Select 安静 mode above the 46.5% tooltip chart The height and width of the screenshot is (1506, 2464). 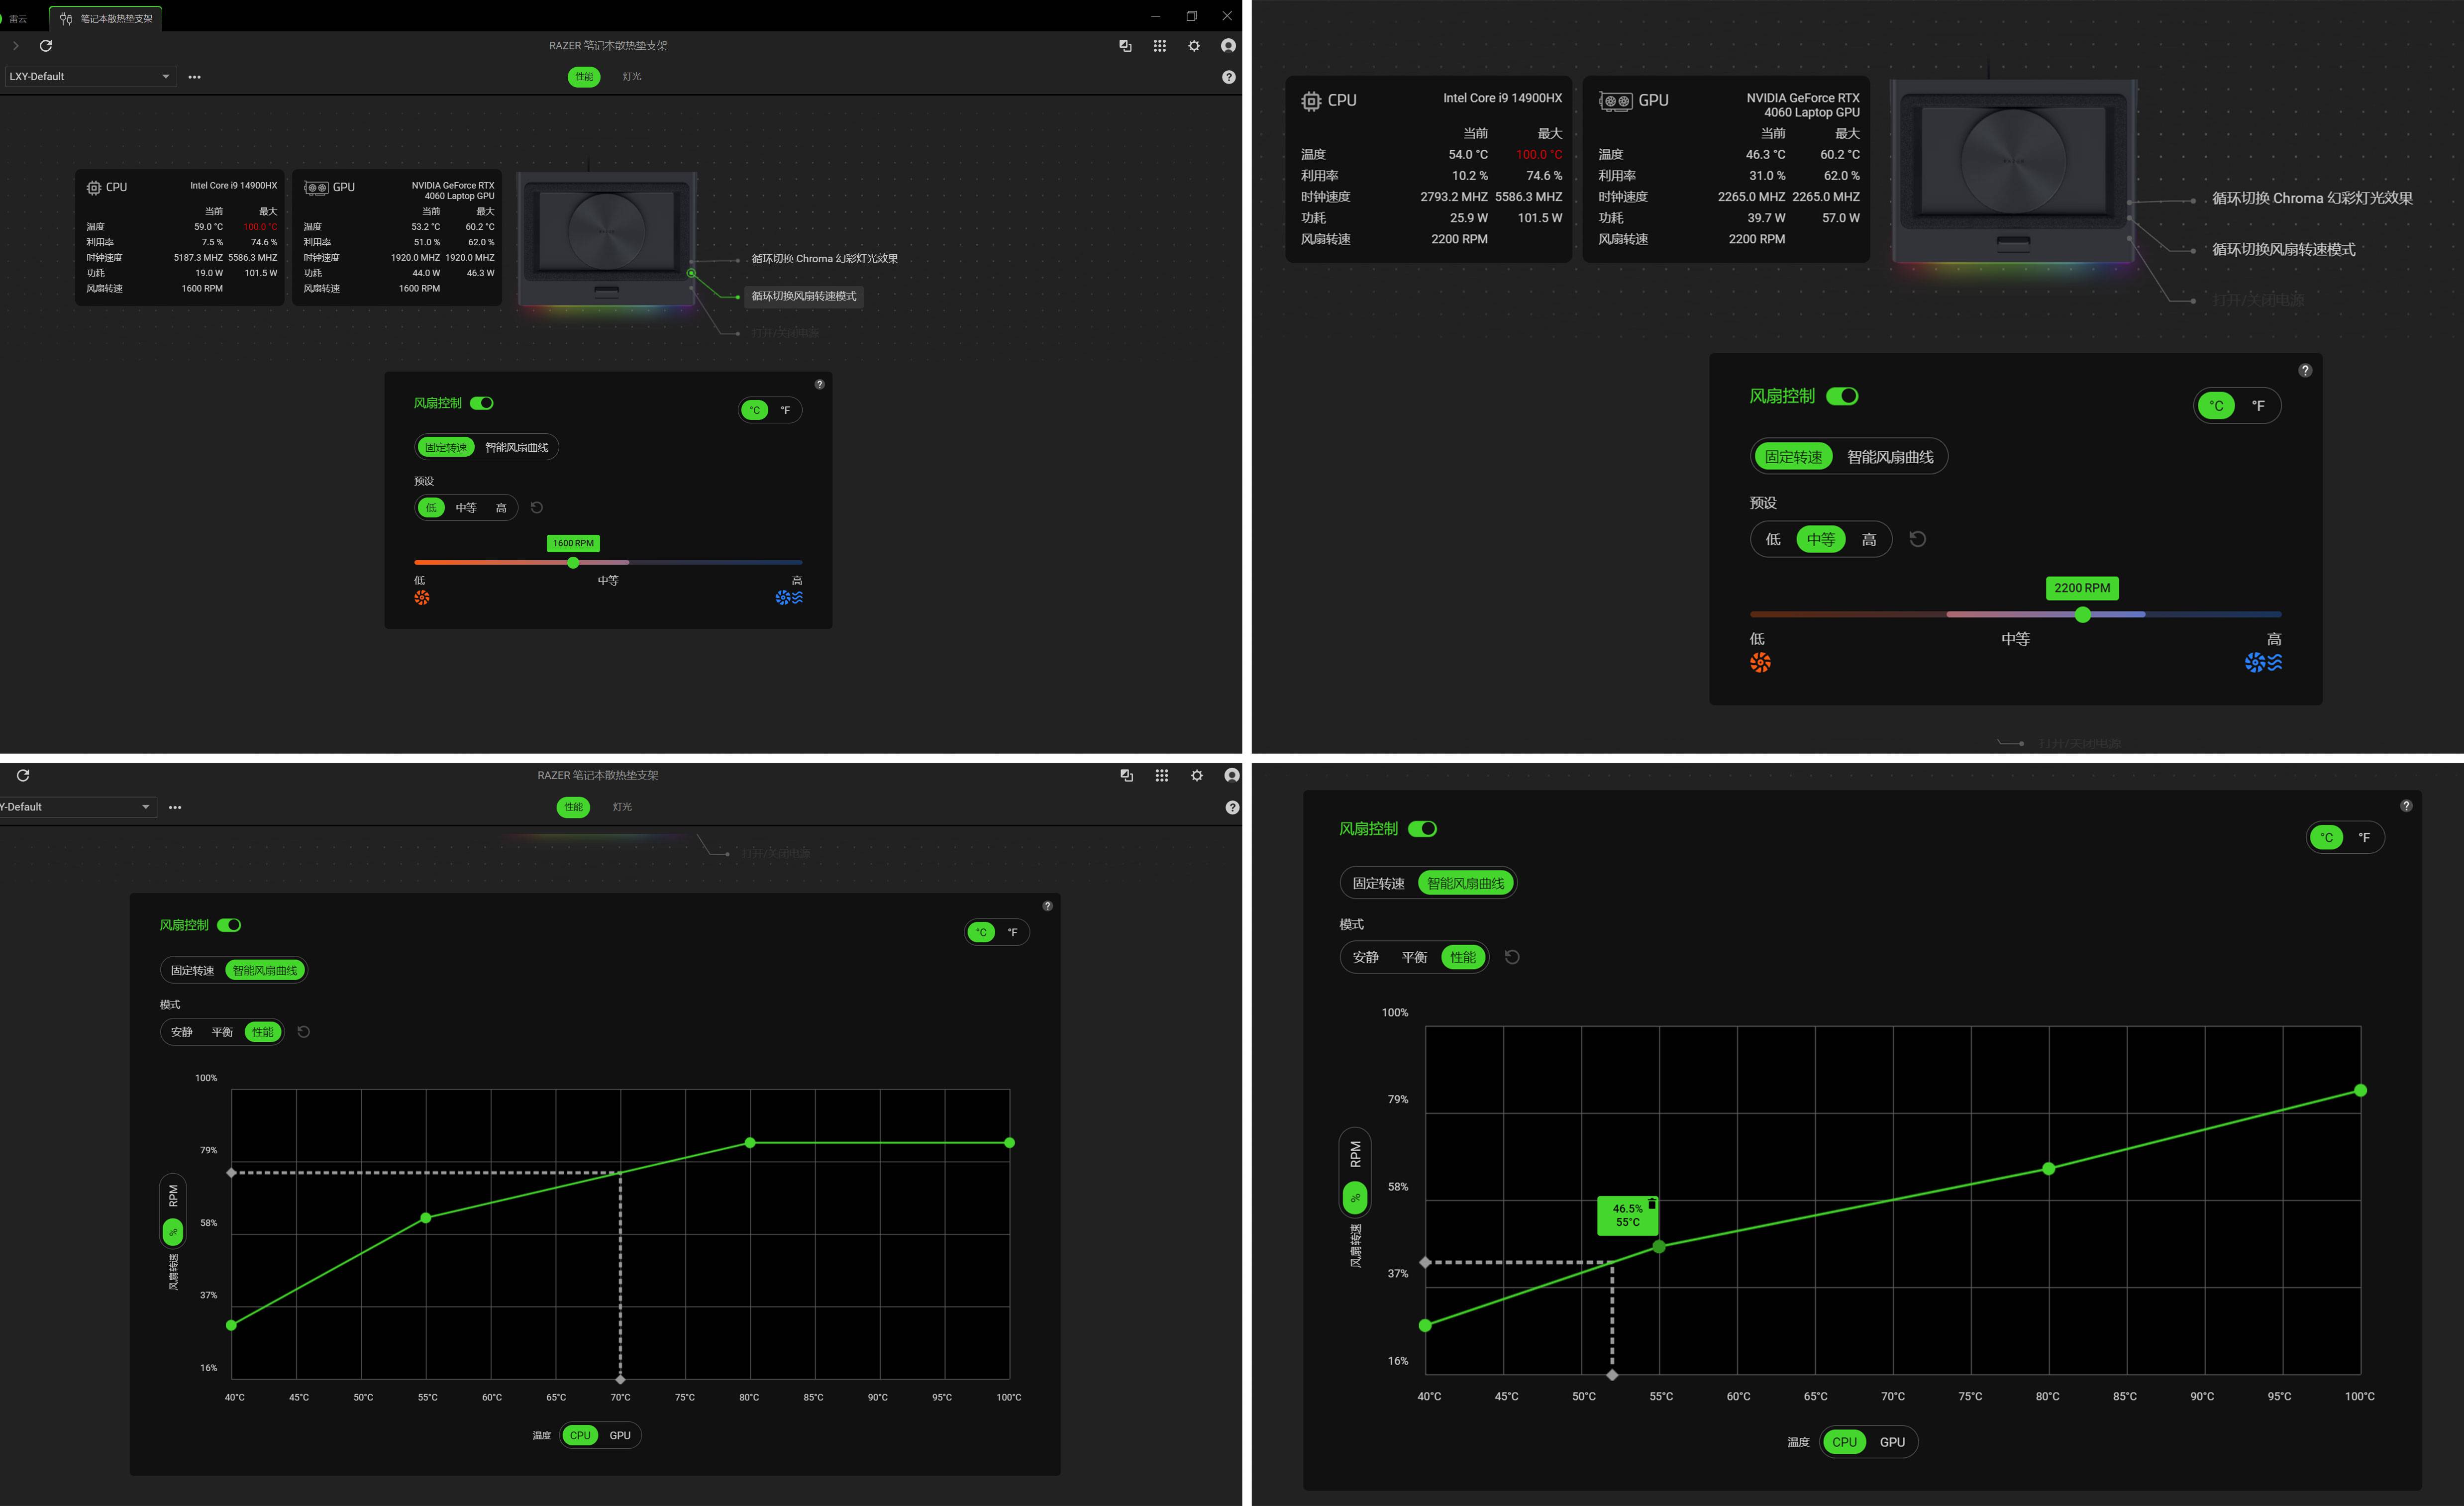pyautogui.click(x=1365, y=957)
